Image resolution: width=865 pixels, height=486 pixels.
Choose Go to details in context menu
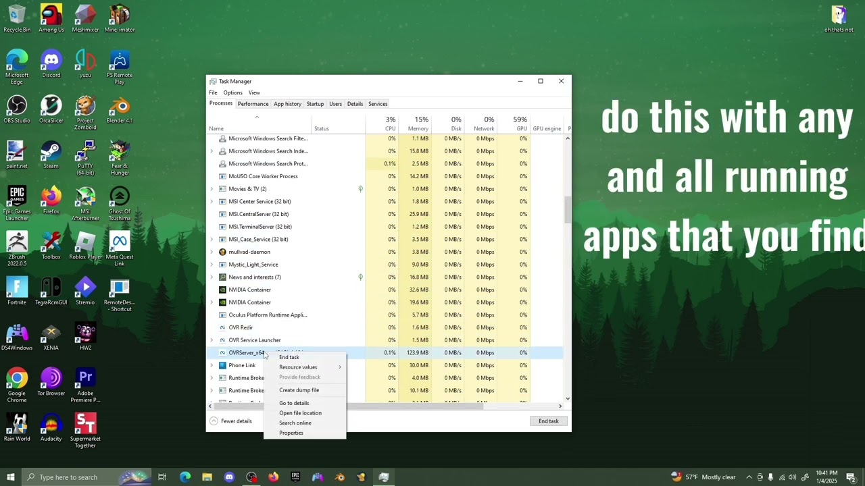[305, 403]
